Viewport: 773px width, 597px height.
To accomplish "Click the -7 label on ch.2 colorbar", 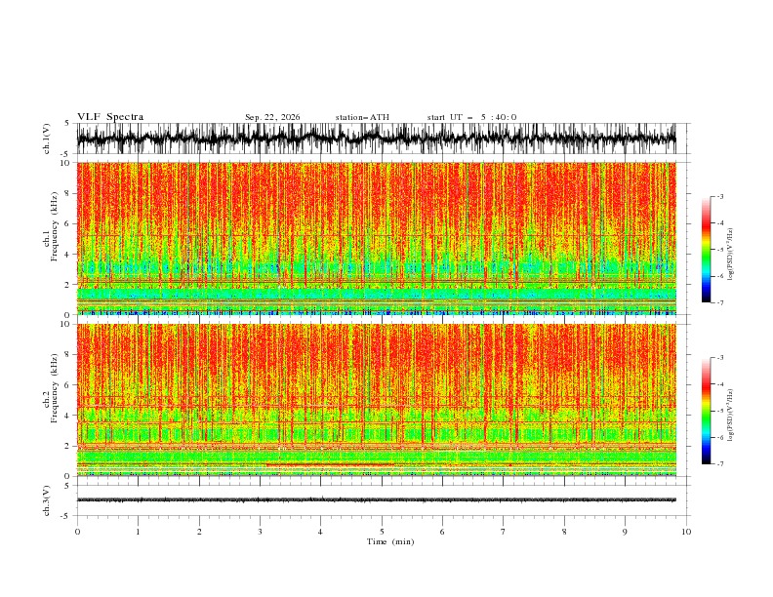I will click(720, 464).
